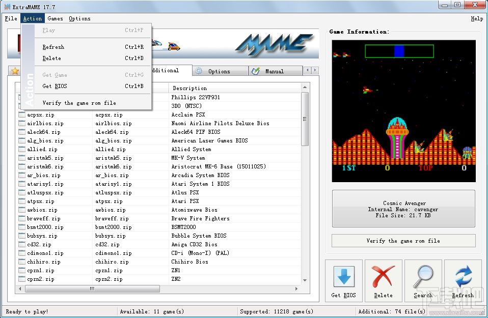Select Refresh in the Action menu
The image size is (488, 318).
[x=53, y=47]
